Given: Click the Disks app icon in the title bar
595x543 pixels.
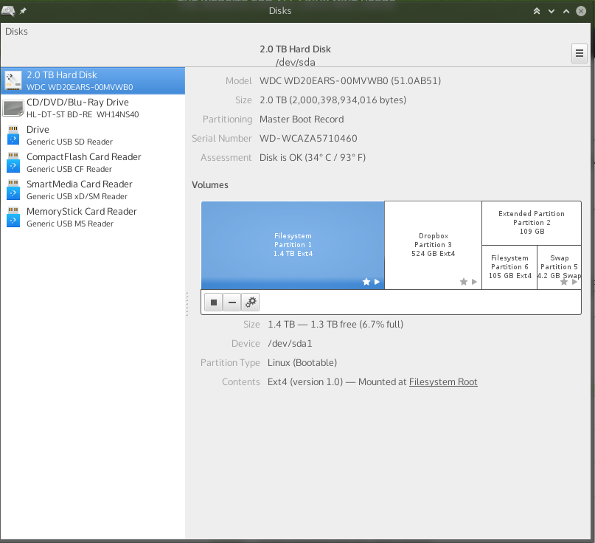Looking at the screenshot, I should click(x=8, y=10).
